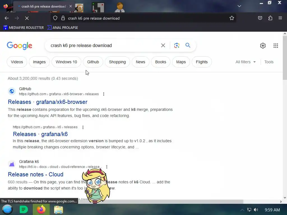Switch to Firefox from the taskbar
Image resolution: width=287 pixels, height=215 pixels.
(41, 209)
